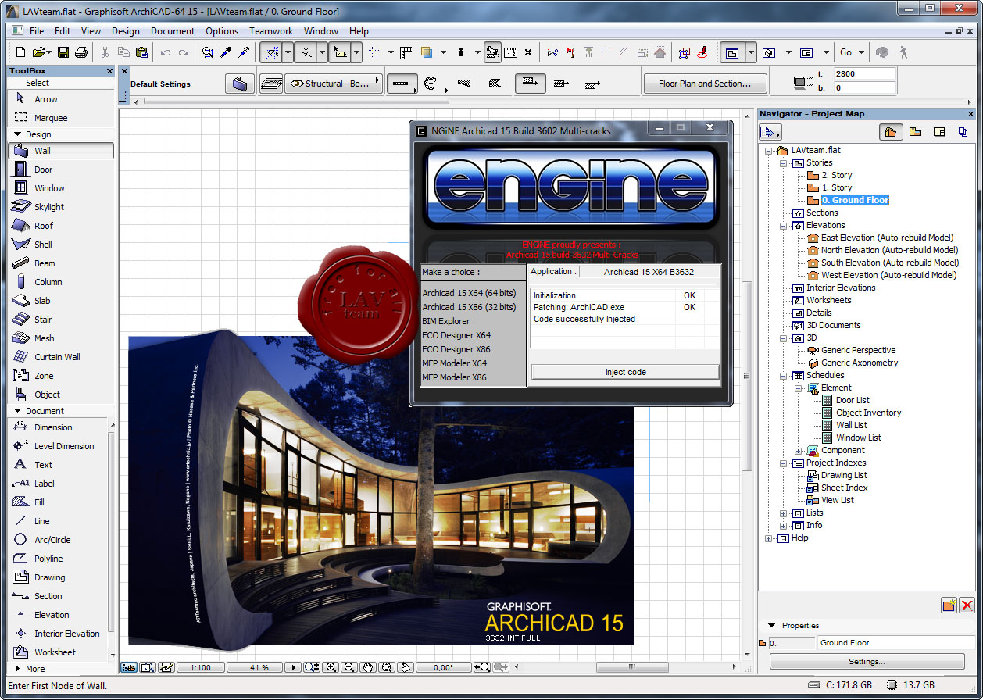Click Floor Plan and Section button

click(705, 84)
